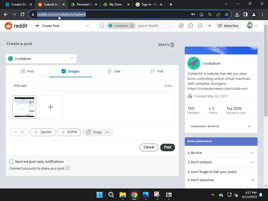The image size is (268, 201).
Task: Click the Reddit logo home icon
Action: point(8,26)
